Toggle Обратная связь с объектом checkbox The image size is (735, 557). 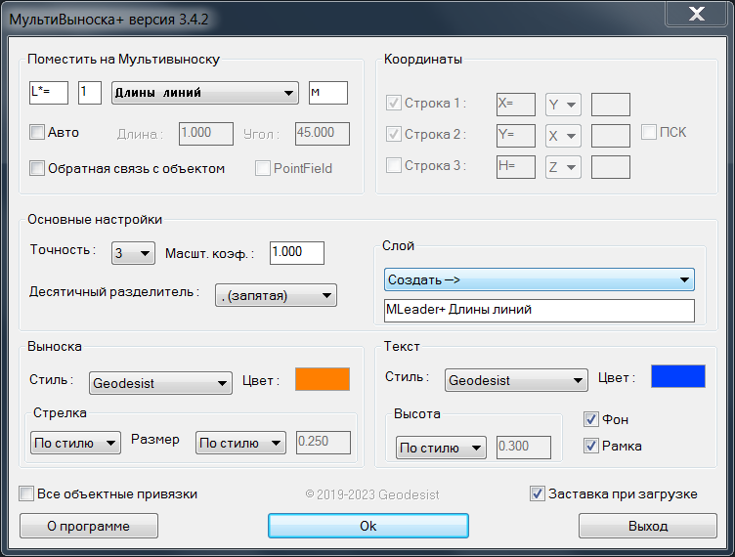point(38,168)
